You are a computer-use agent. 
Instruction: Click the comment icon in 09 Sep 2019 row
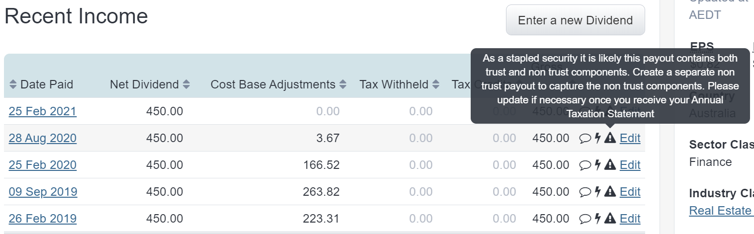pos(585,192)
